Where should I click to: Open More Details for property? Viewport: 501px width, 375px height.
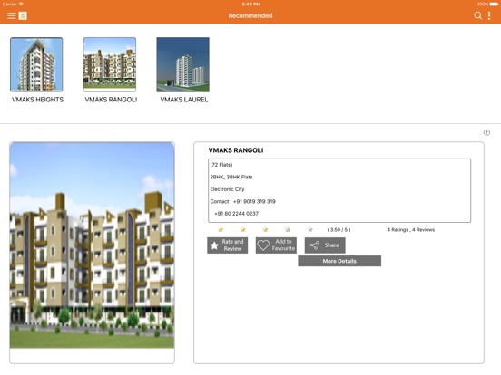[x=339, y=261]
